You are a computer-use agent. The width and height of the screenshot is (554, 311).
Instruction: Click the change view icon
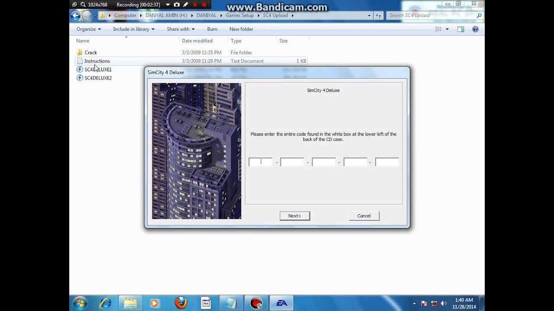point(438,29)
